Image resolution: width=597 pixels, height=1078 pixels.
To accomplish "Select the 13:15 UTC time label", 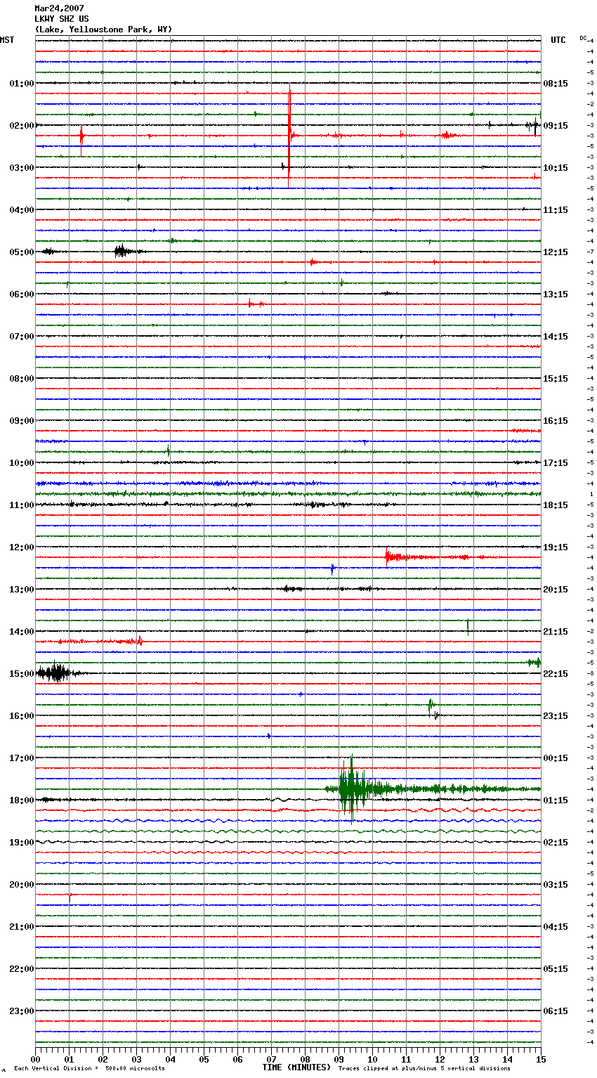I will pos(556,294).
